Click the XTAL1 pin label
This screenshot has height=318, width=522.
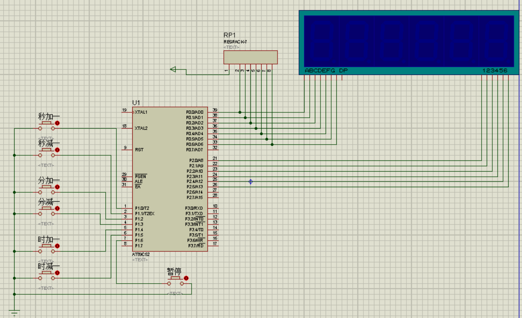point(140,112)
